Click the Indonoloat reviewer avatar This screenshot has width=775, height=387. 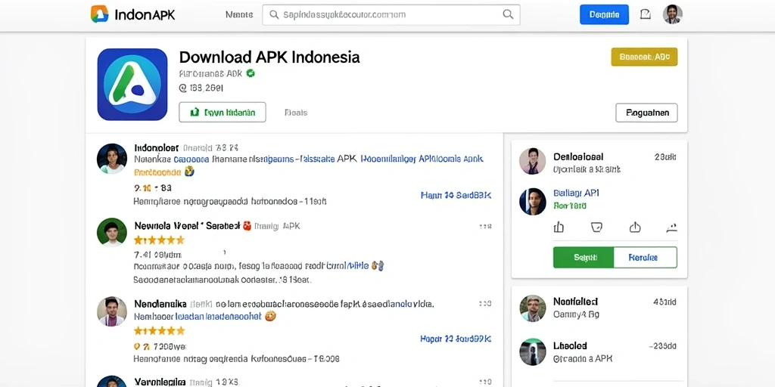pyautogui.click(x=112, y=159)
